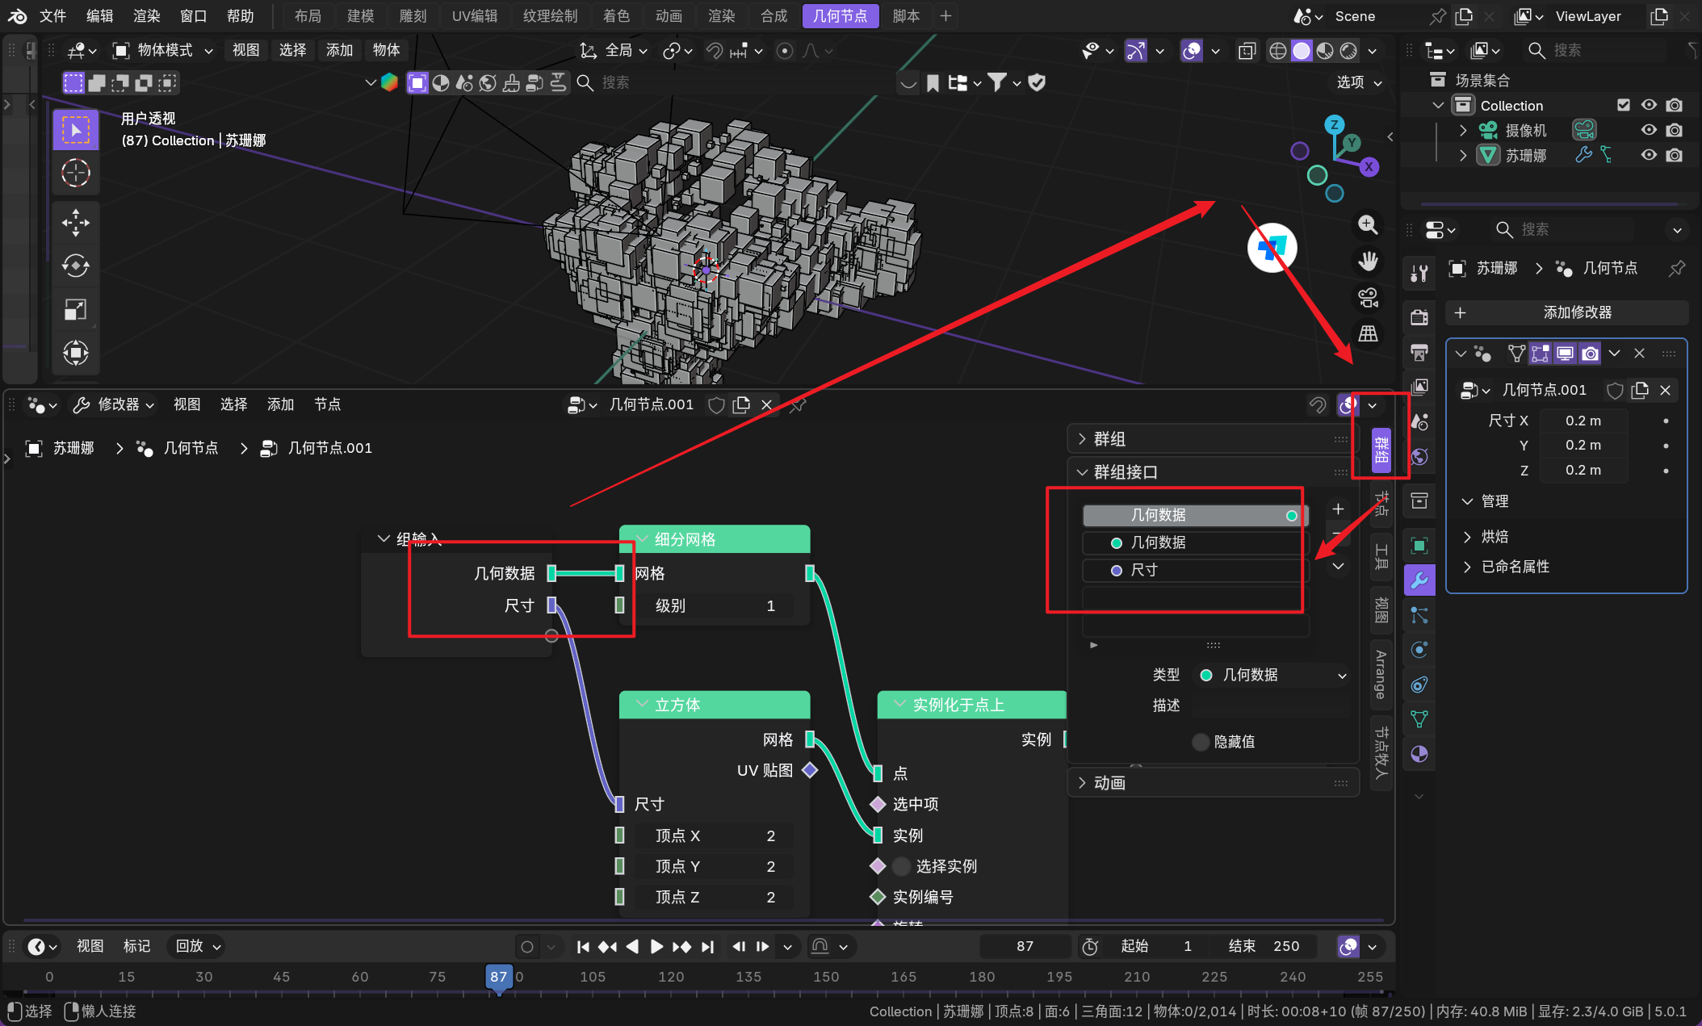Expand the 动画 panel in sidebar
This screenshot has width=1702, height=1026.
pyautogui.click(x=1109, y=782)
